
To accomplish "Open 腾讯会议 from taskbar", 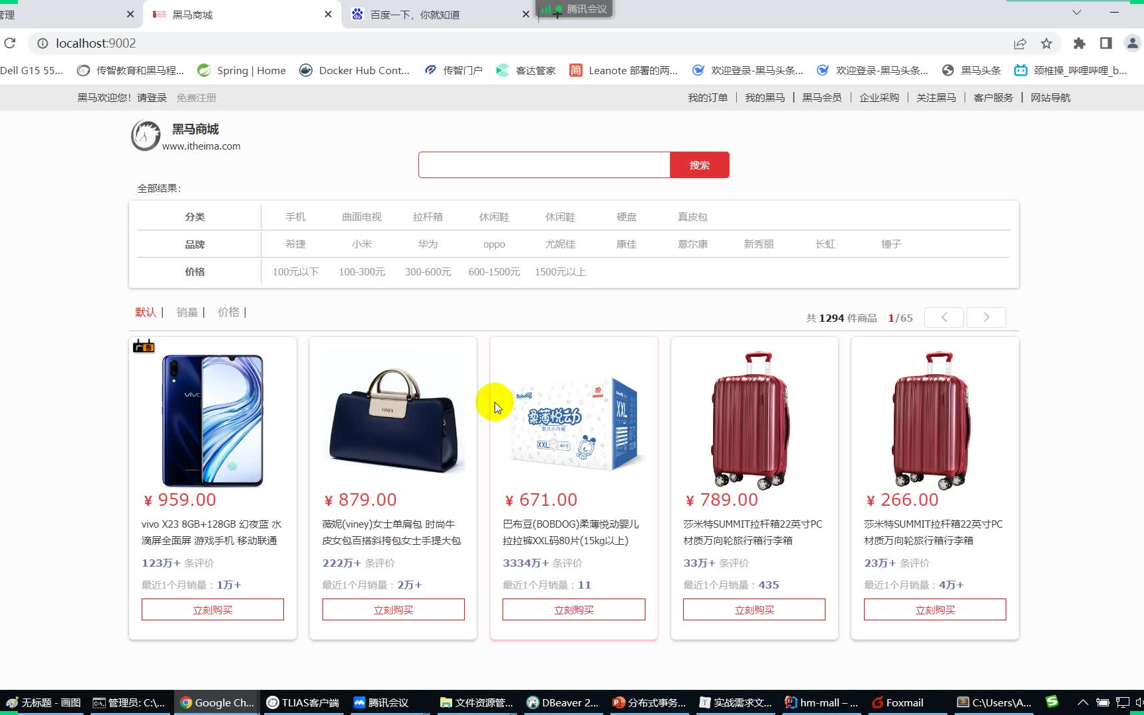I will tap(381, 702).
